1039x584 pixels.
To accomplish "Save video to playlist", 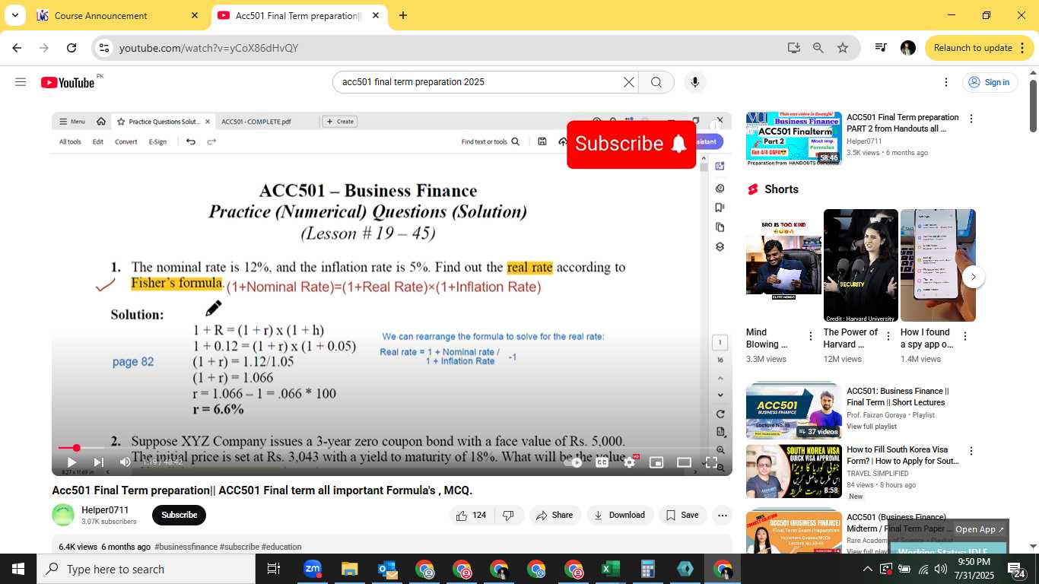I will click(682, 515).
